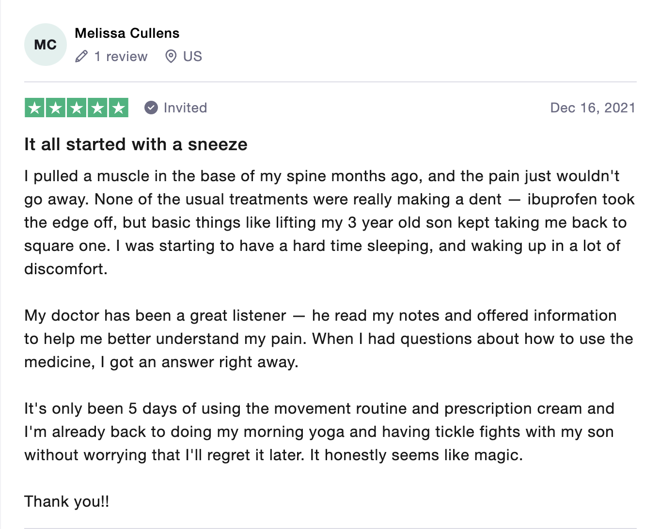Click the paragraph mentioning morning yoga
660x529 pixels.
tap(319, 432)
